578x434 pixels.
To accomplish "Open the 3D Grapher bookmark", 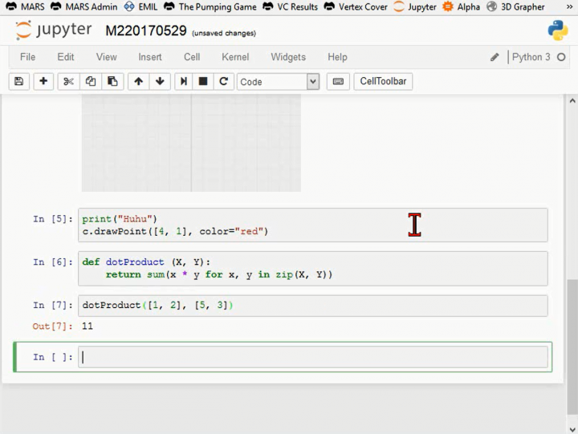I will (515, 6).
